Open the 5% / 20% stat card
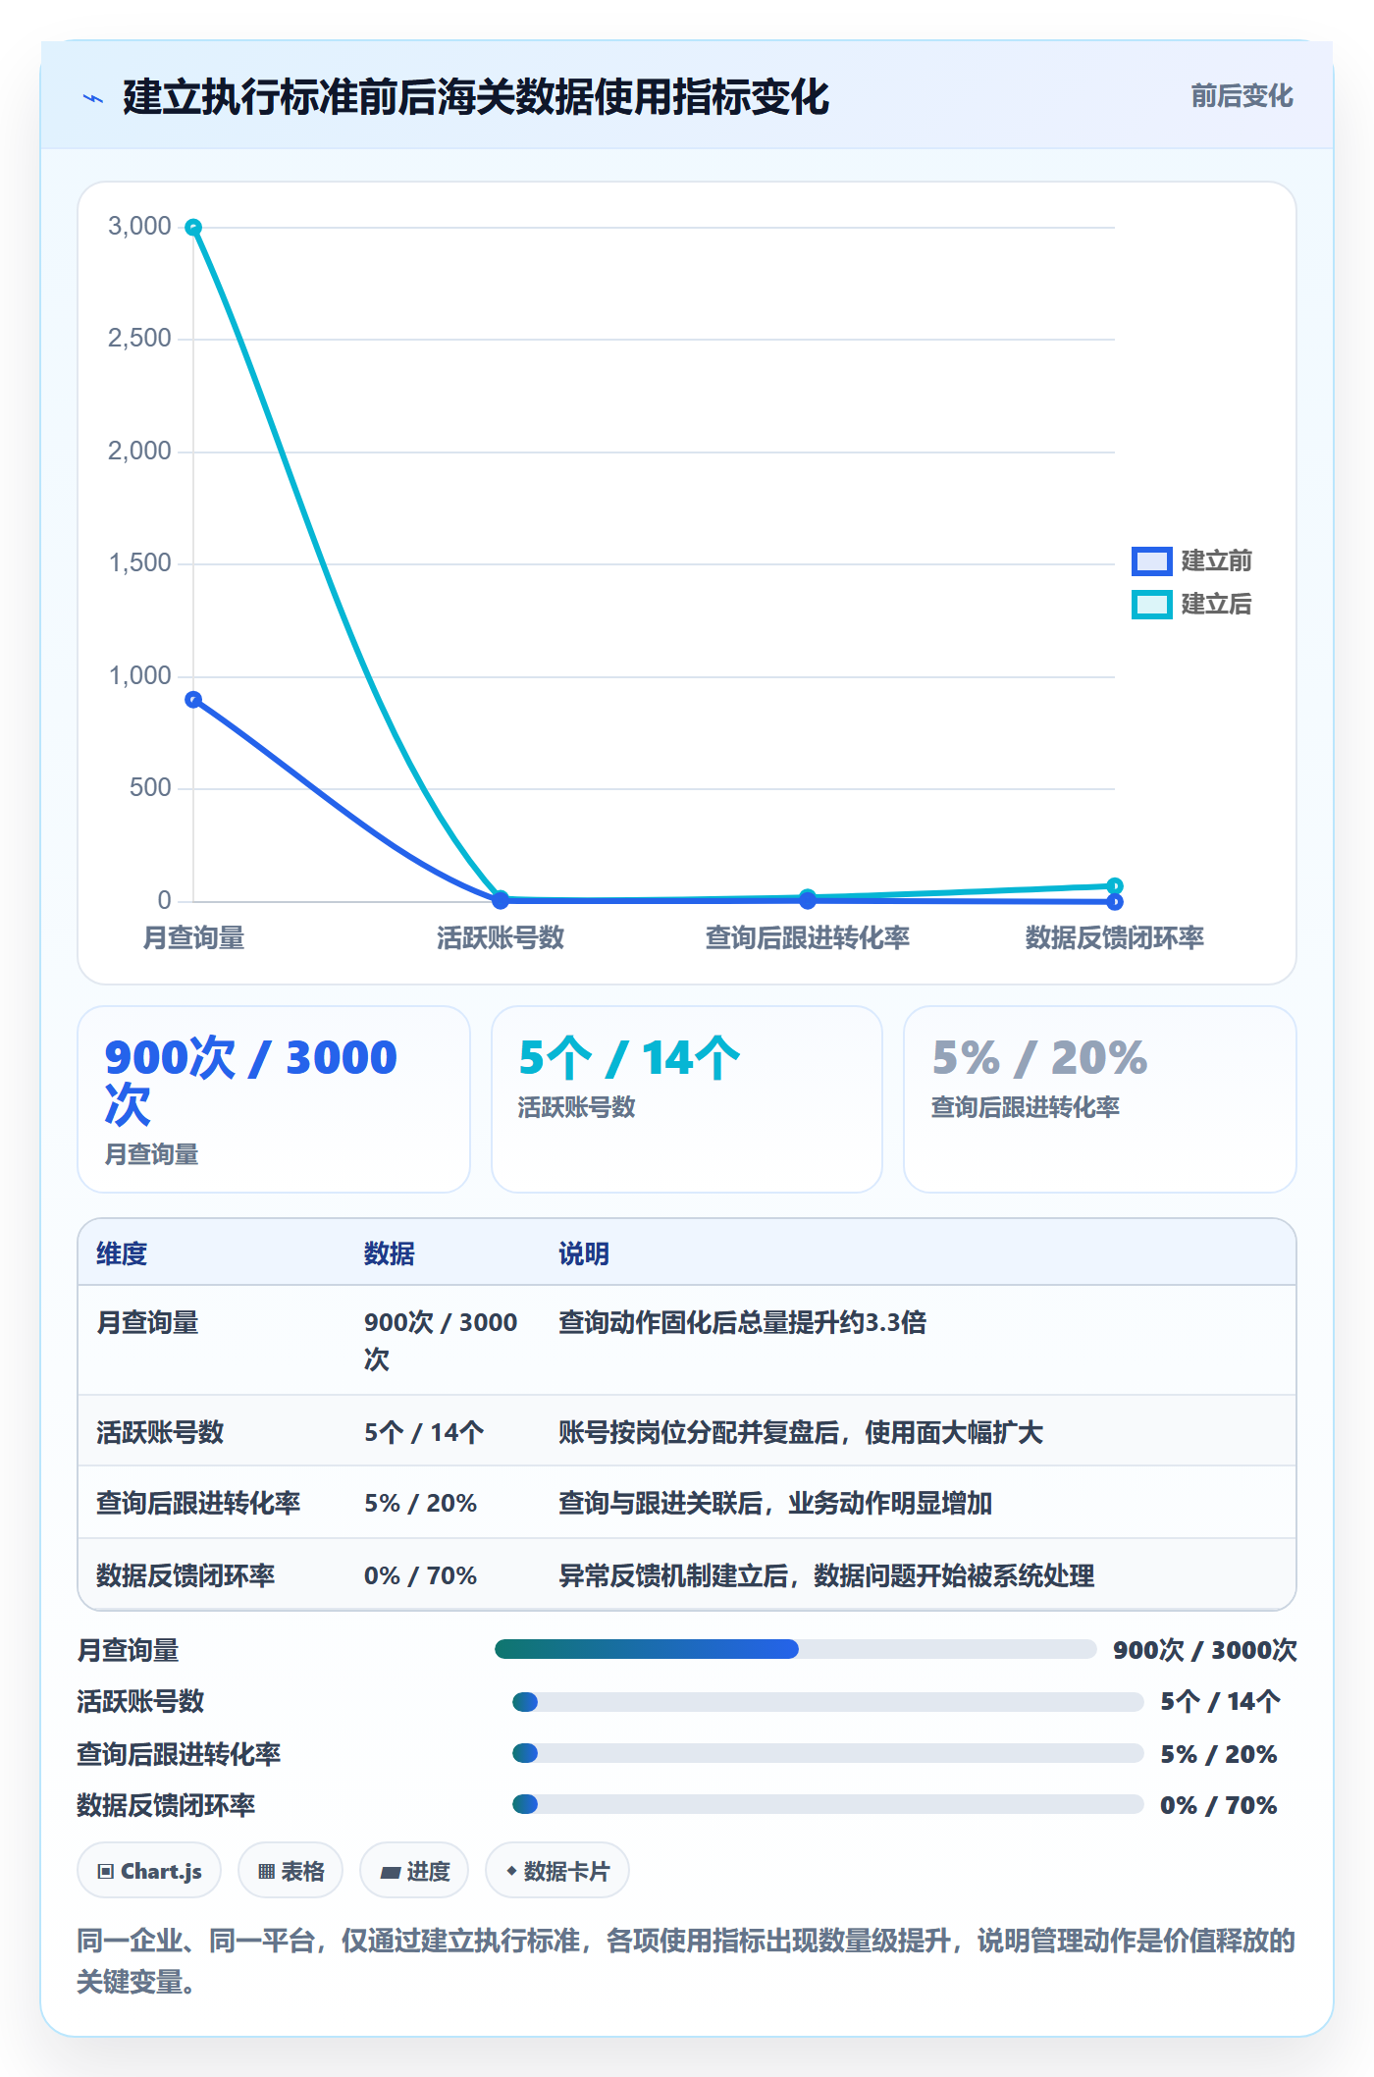This screenshot has height=2077, width=1374. pos(1100,1099)
